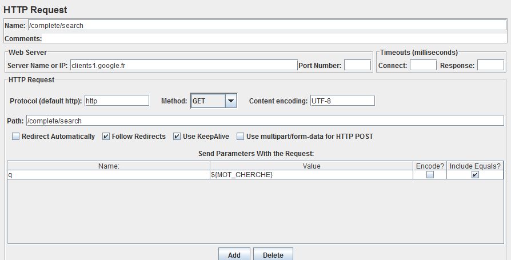This screenshot has height=260, width=511.
Task: Click the Path input field
Action: coord(265,121)
